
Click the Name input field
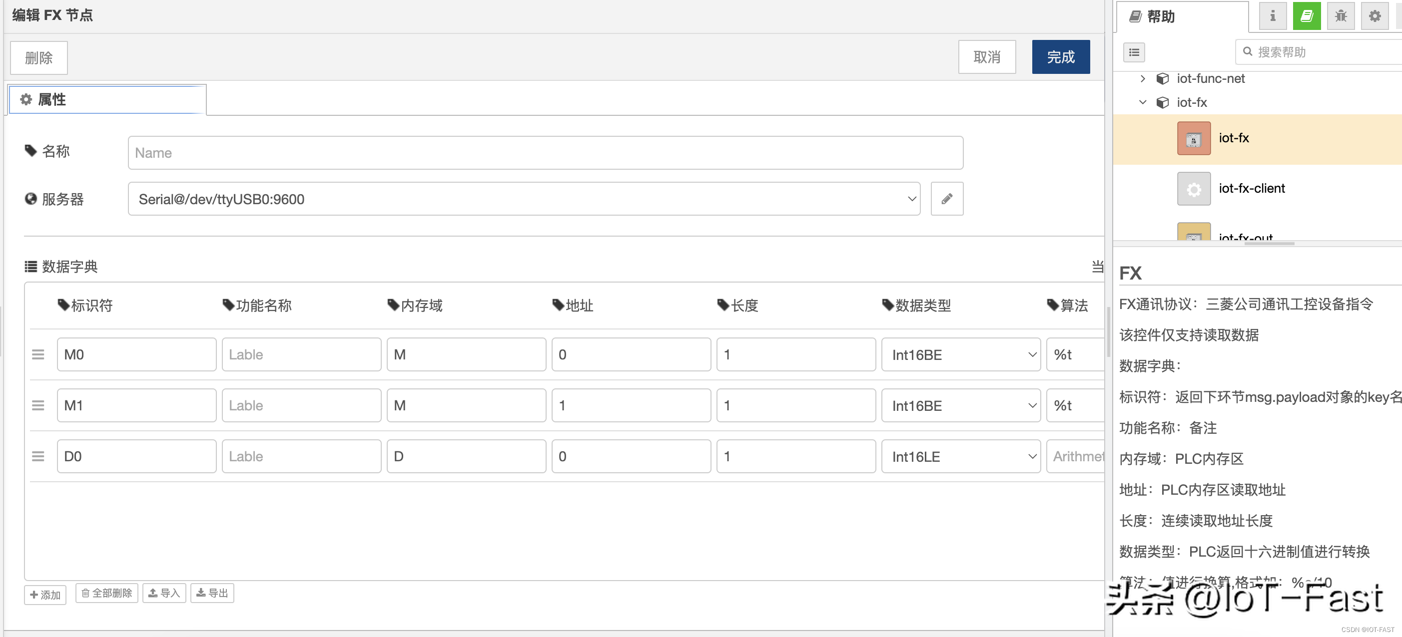click(545, 153)
